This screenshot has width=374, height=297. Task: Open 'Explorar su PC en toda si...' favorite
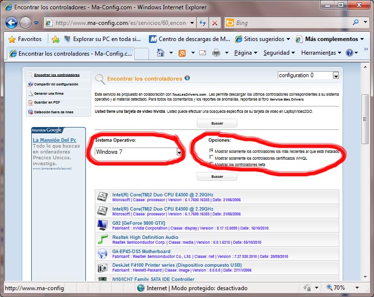click(x=103, y=39)
